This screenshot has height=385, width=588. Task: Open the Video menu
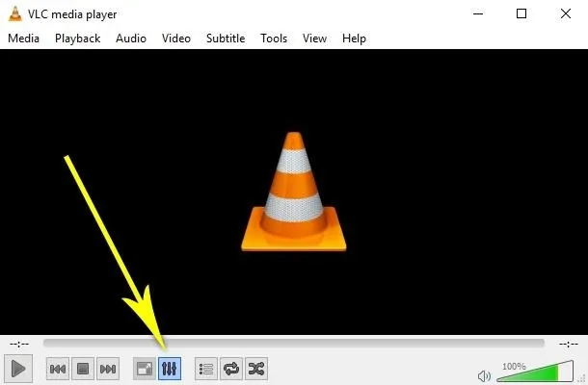176,38
